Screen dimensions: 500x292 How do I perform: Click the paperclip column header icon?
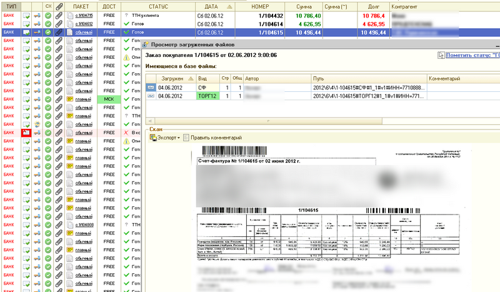(x=59, y=6)
